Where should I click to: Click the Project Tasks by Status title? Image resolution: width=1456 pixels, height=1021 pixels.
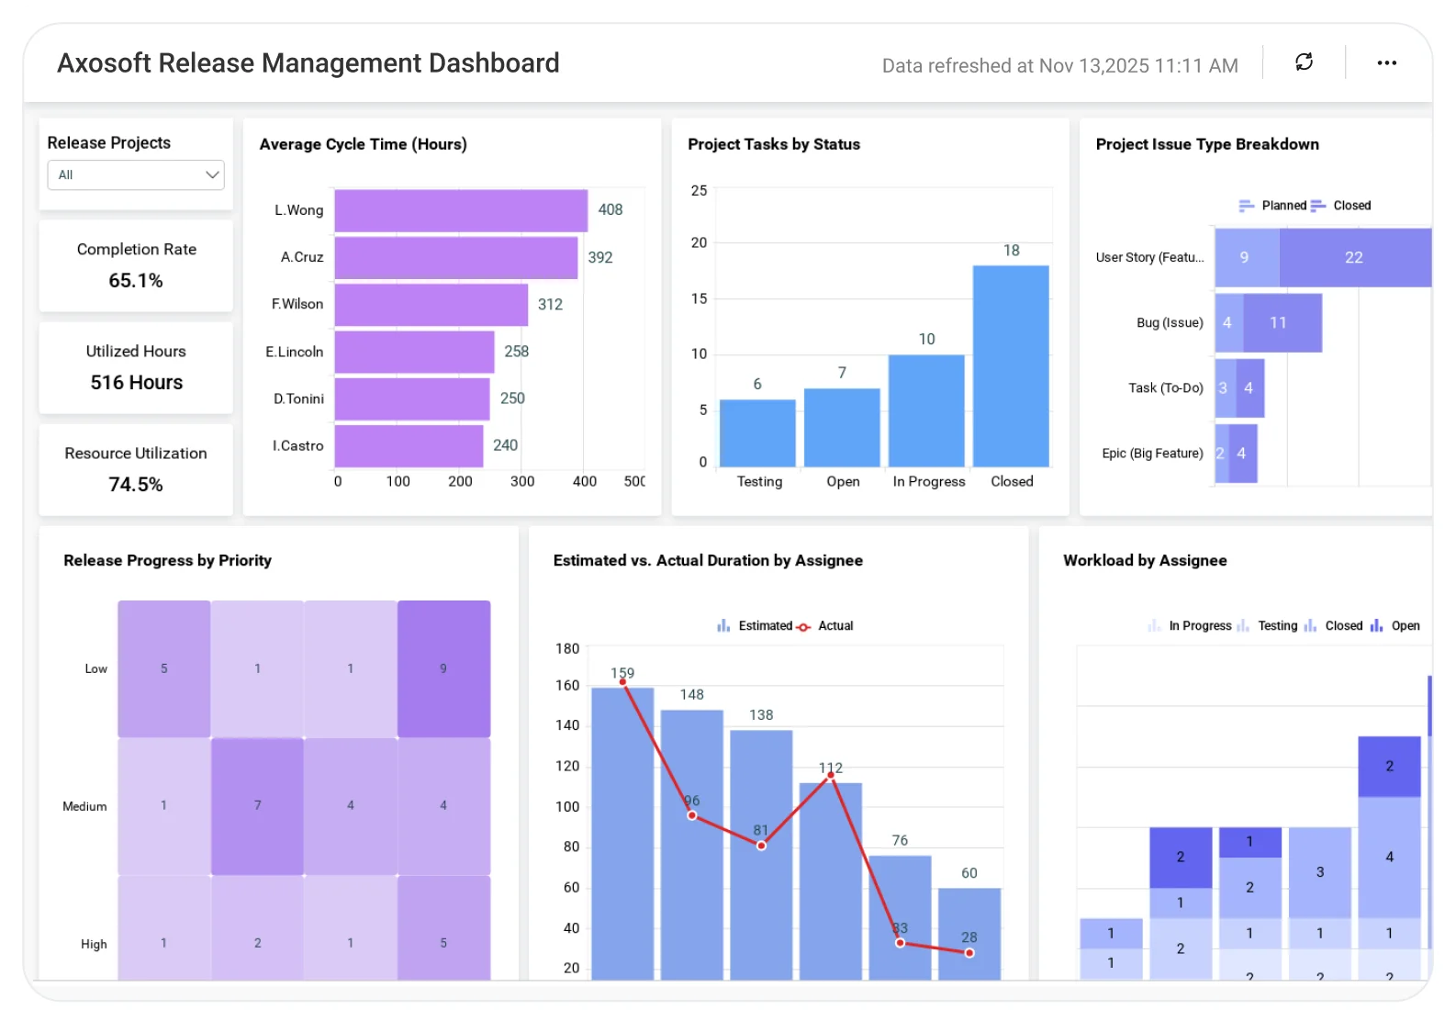tap(774, 144)
